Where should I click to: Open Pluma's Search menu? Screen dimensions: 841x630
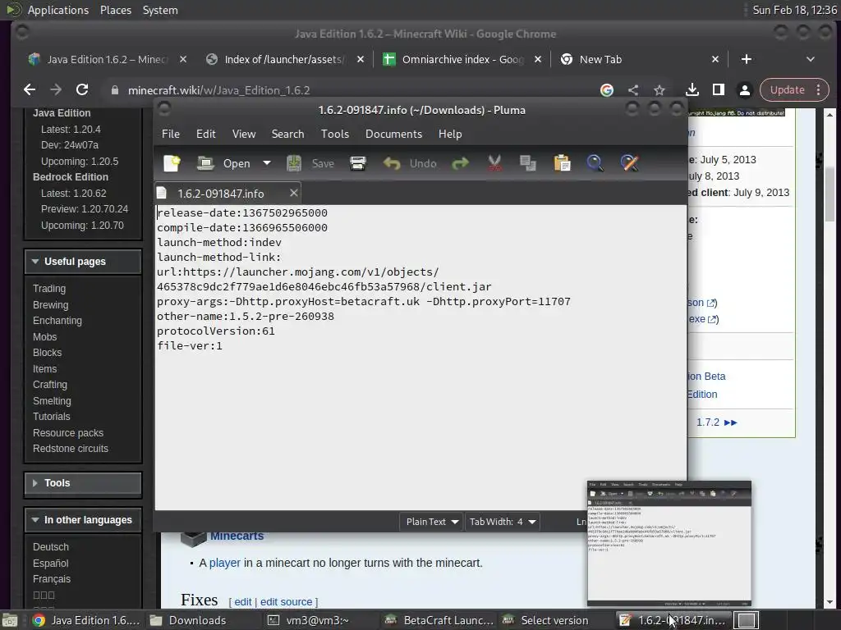(x=287, y=134)
